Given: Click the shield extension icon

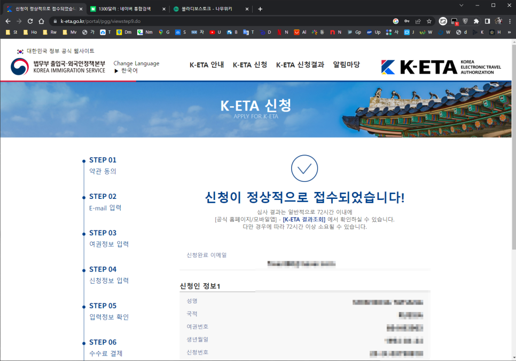Looking at the screenshot, I should [465, 21].
